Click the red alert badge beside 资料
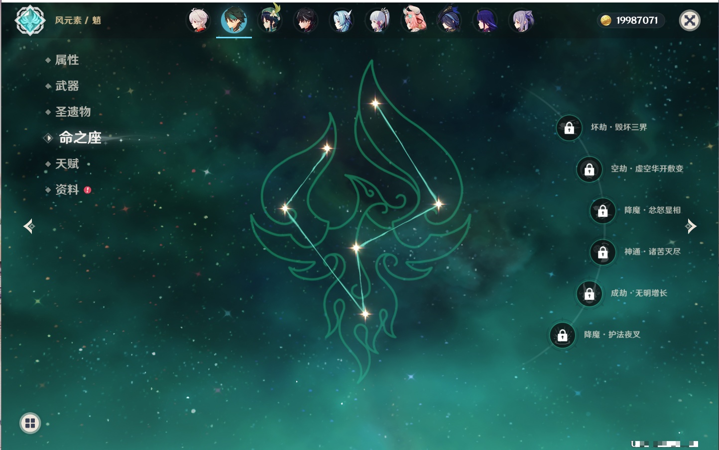 88,190
